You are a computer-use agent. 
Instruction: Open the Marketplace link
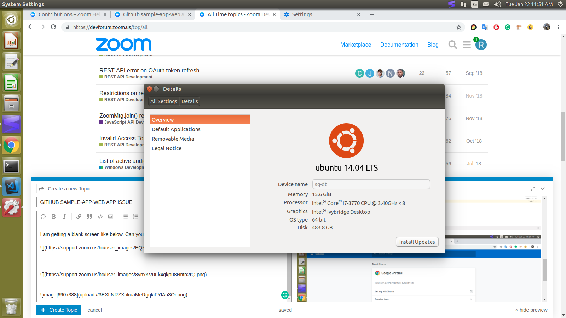(356, 45)
